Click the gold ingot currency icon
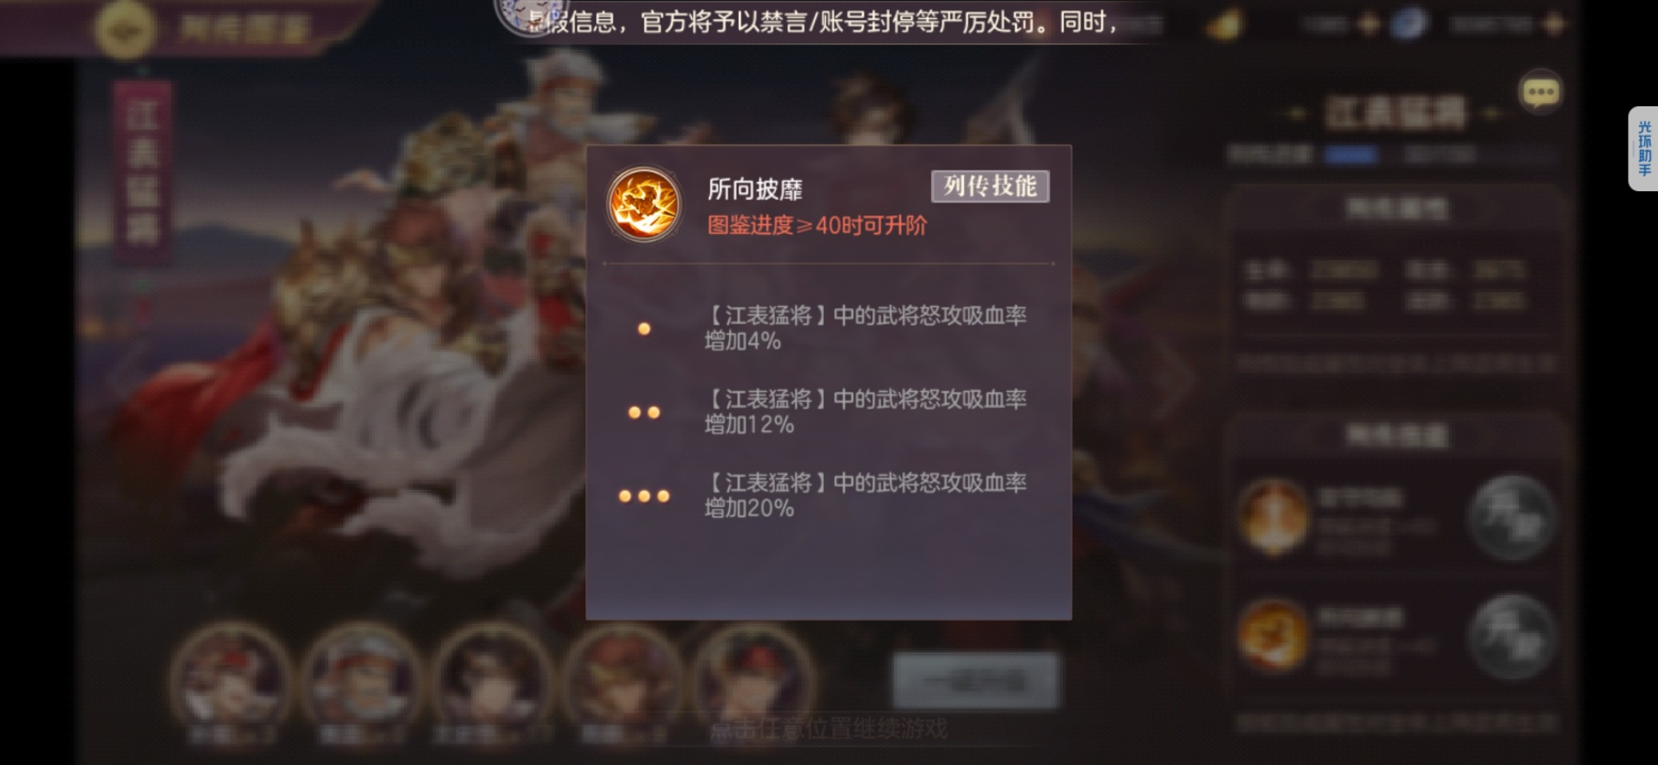The image size is (1658, 765). click(x=1224, y=25)
